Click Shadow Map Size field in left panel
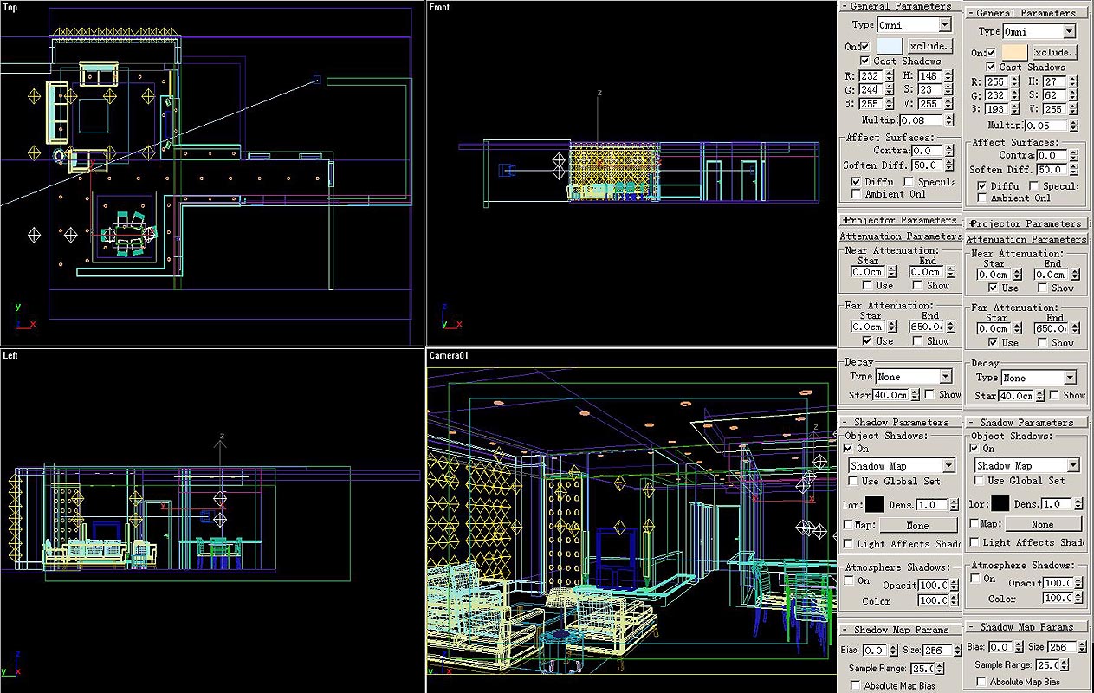The width and height of the screenshot is (1094, 693). [935, 650]
